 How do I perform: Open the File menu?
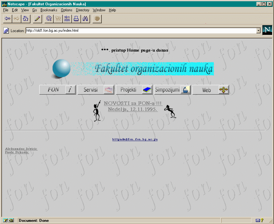6,10
